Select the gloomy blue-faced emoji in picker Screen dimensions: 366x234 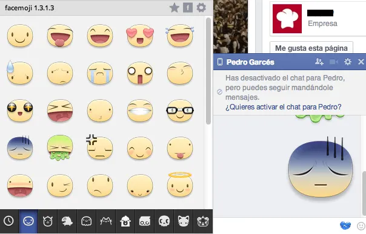pyautogui.click(x=20, y=148)
